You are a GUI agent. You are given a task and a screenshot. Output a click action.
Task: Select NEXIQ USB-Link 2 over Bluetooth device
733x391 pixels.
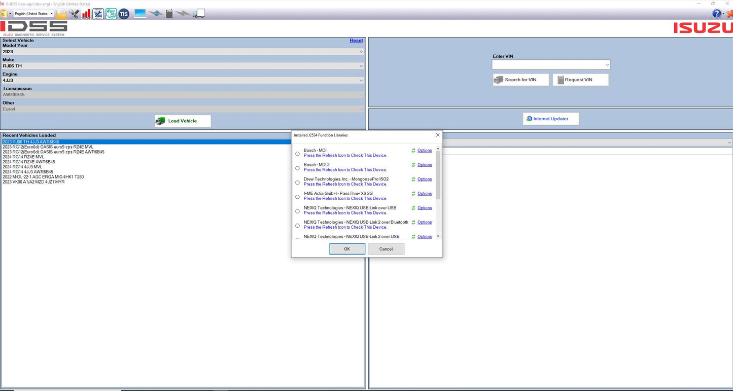click(297, 225)
